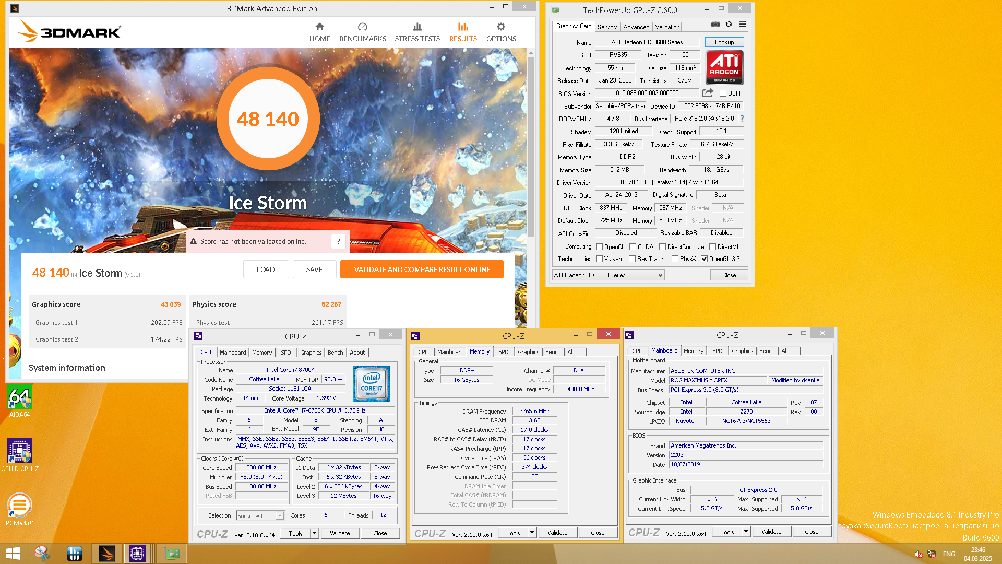Open the 3DMark HOME section

pos(319,32)
